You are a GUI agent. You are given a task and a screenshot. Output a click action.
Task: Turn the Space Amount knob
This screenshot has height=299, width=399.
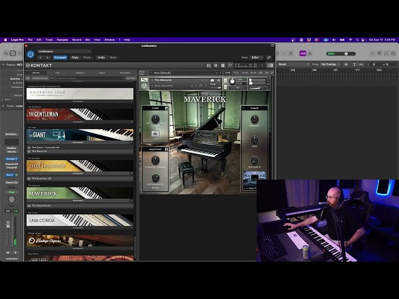[254, 118]
